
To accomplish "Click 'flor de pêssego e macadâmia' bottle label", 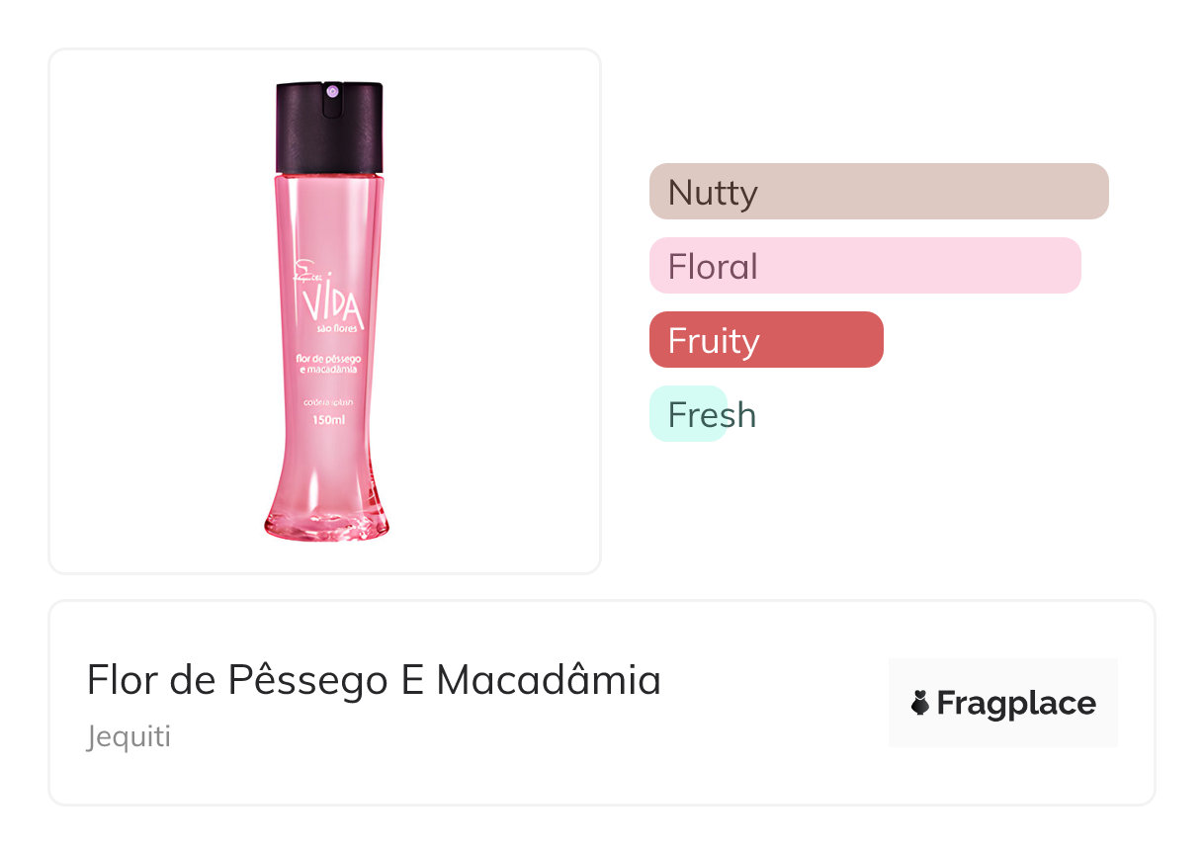I will click(327, 362).
